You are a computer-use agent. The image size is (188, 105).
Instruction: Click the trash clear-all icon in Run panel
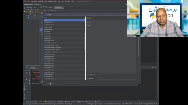30,84
